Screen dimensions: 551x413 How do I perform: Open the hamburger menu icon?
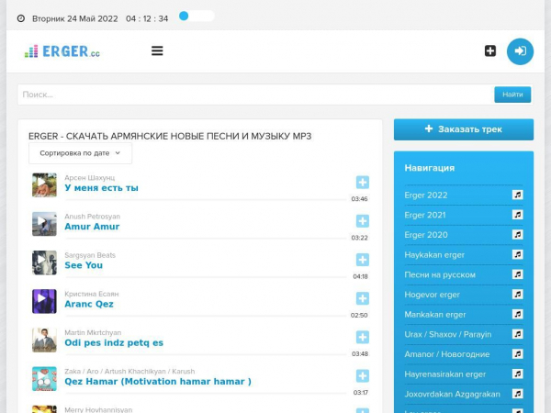[157, 51]
